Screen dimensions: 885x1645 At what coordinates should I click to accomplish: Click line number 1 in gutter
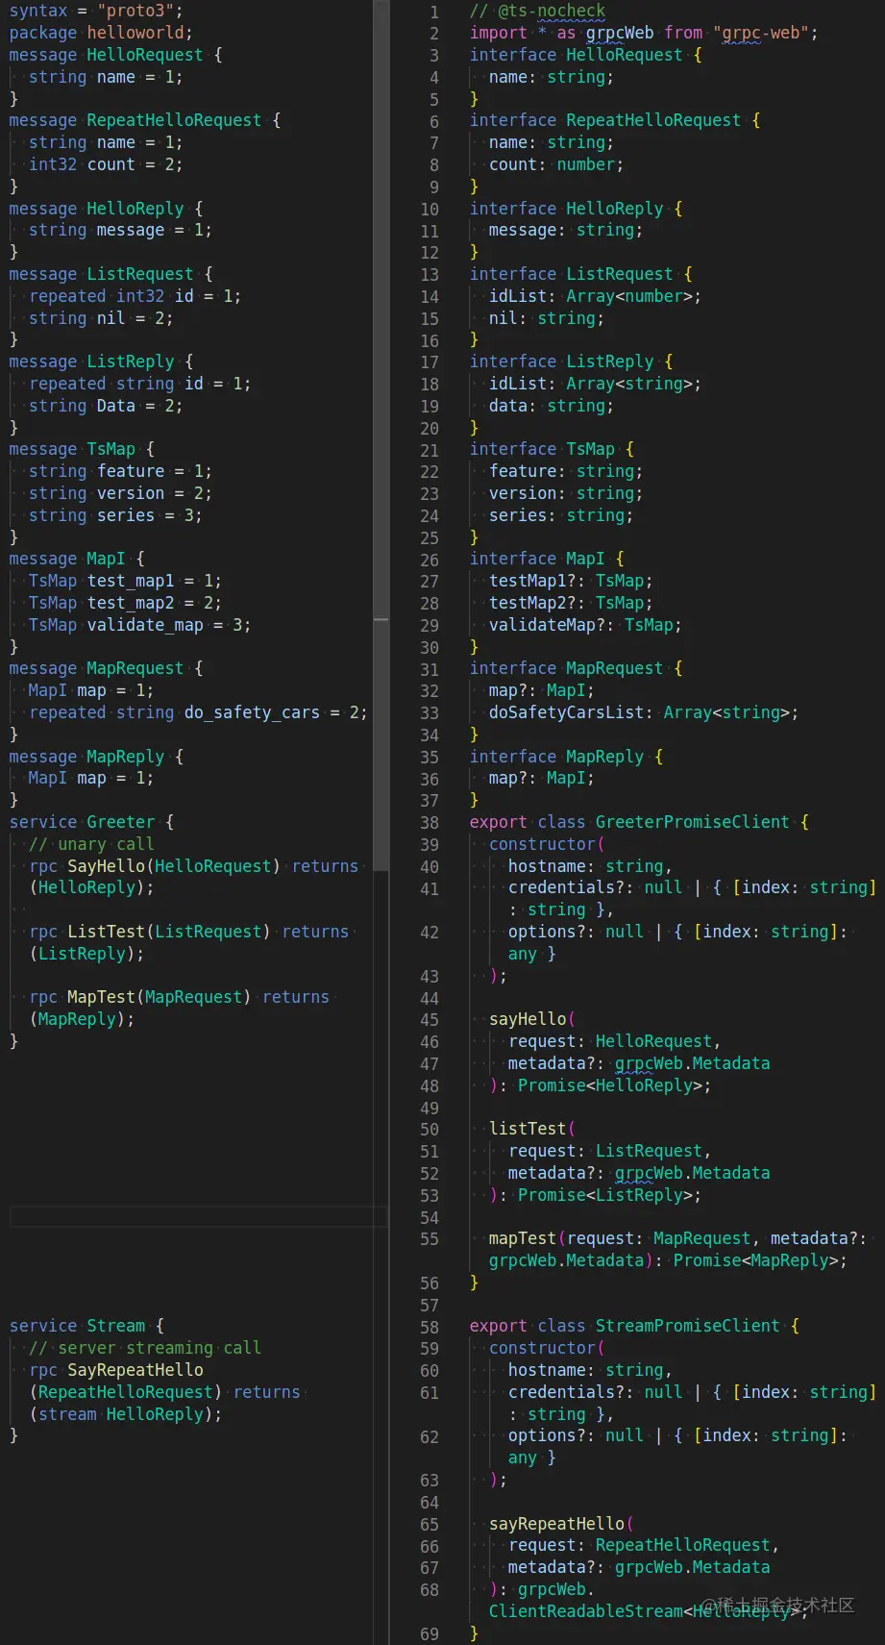click(x=434, y=12)
